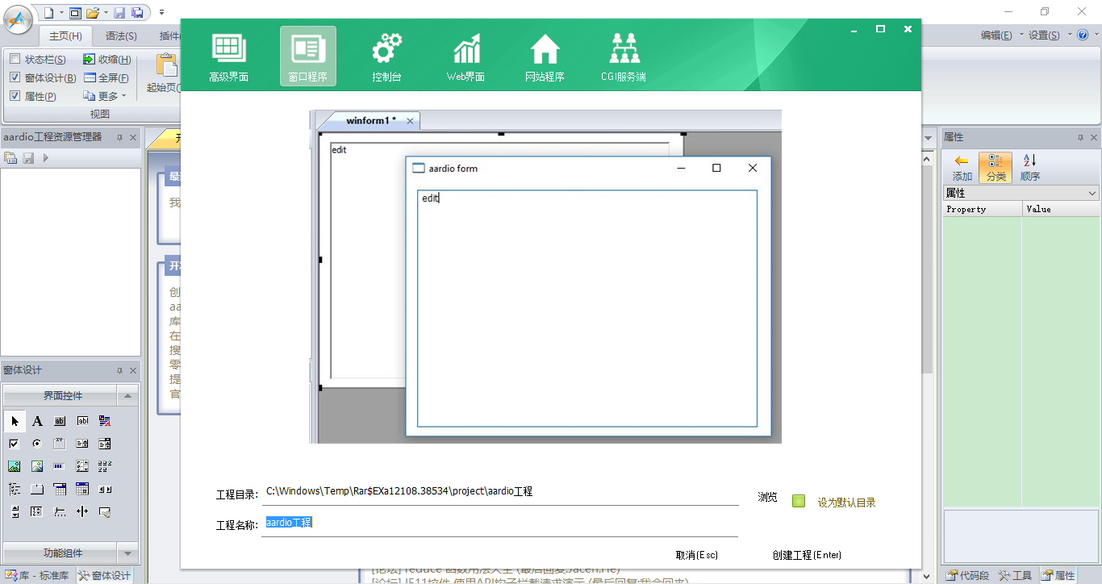Image resolution: width=1102 pixels, height=584 pixels.
Task: Expand the 功能组件 section
Action: (127, 553)
